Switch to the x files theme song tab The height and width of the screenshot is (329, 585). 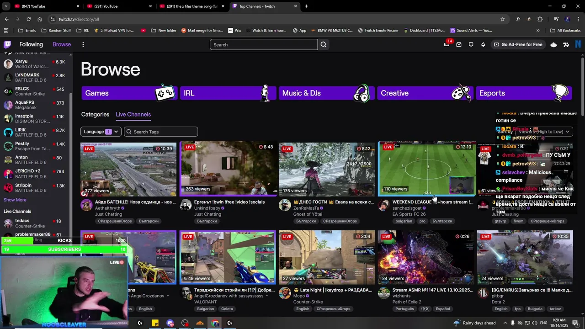click(x=192, y=6)
